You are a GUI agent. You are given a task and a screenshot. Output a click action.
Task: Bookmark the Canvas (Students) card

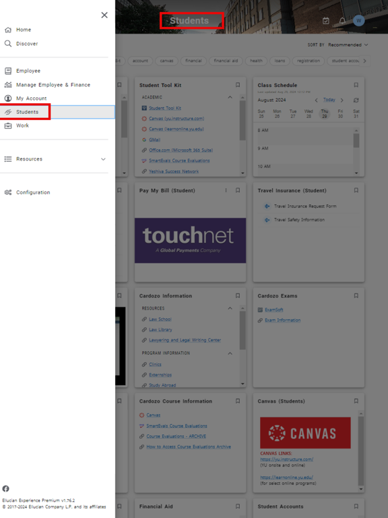pos(356,401)
